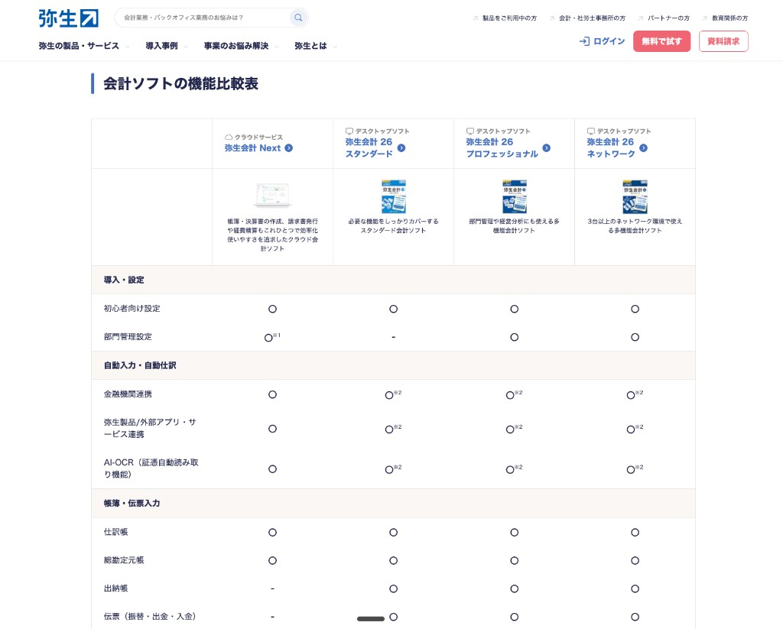This screenshot has width=783, height=629.
Task: Click the 伝票（振替・出金・入金）row label
Action: tap(150, 617)
